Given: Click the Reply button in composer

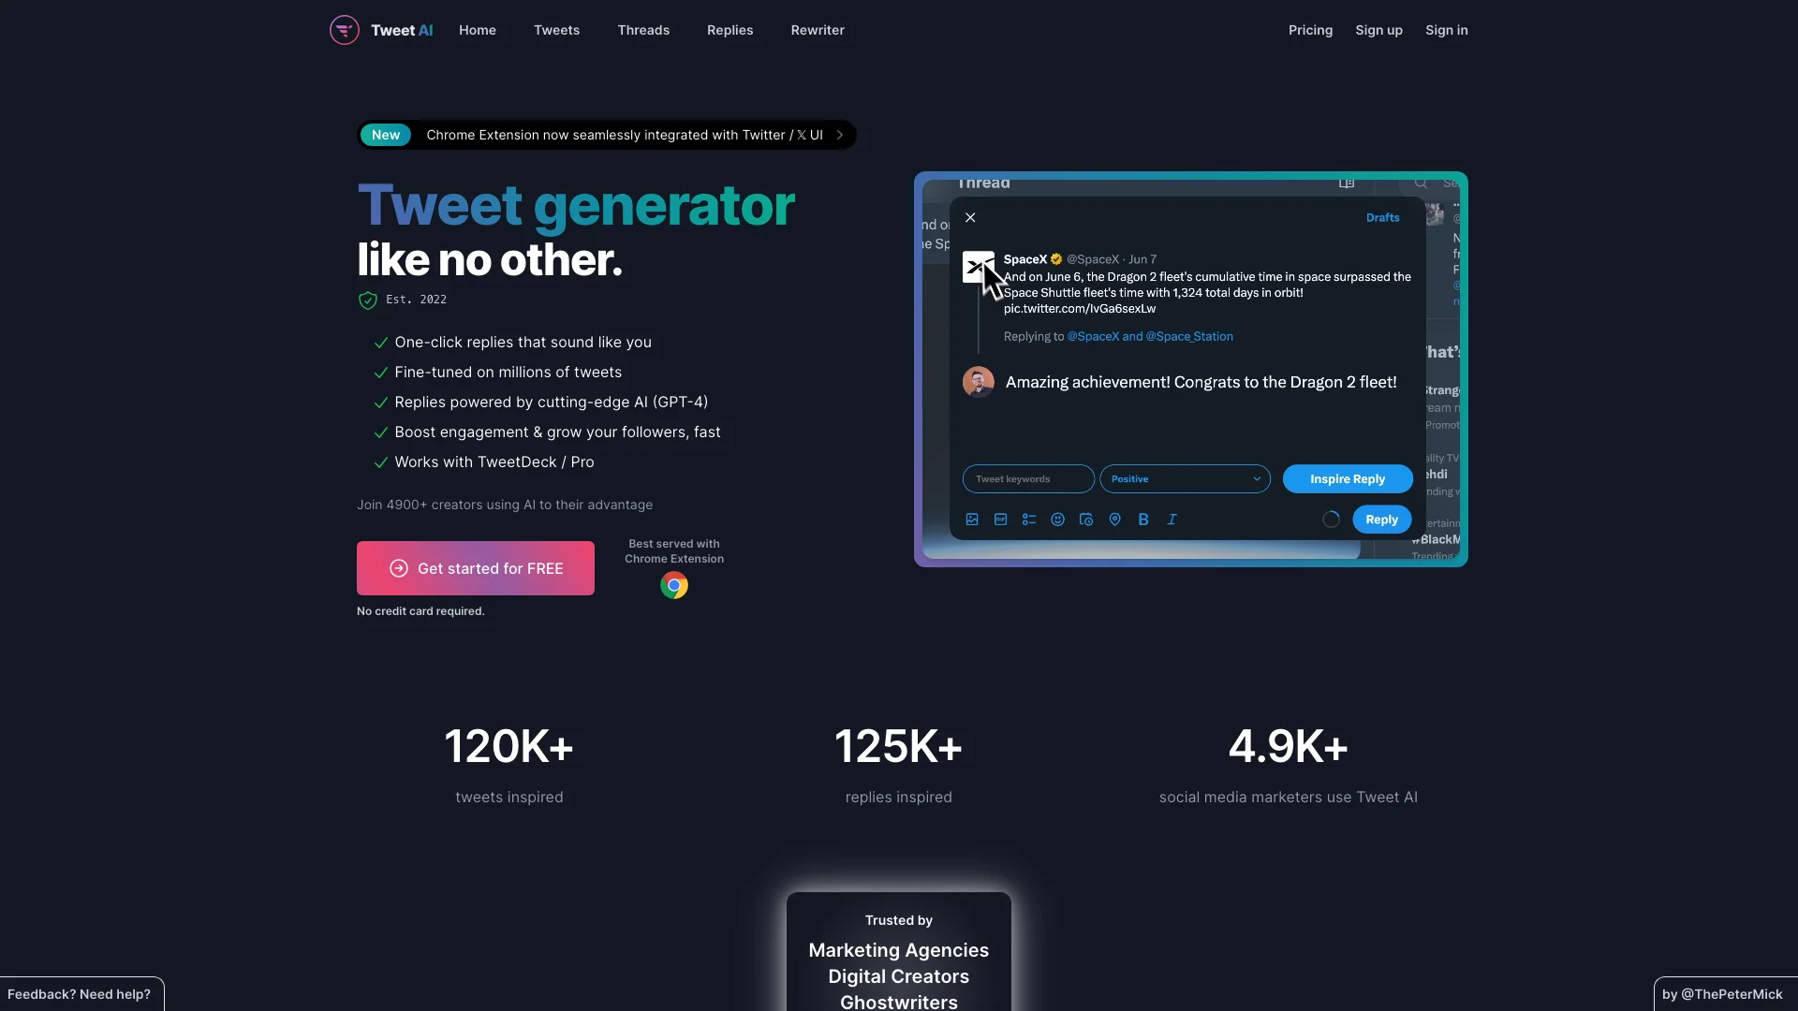Looking at the screenshot, I should (1380, 519).
